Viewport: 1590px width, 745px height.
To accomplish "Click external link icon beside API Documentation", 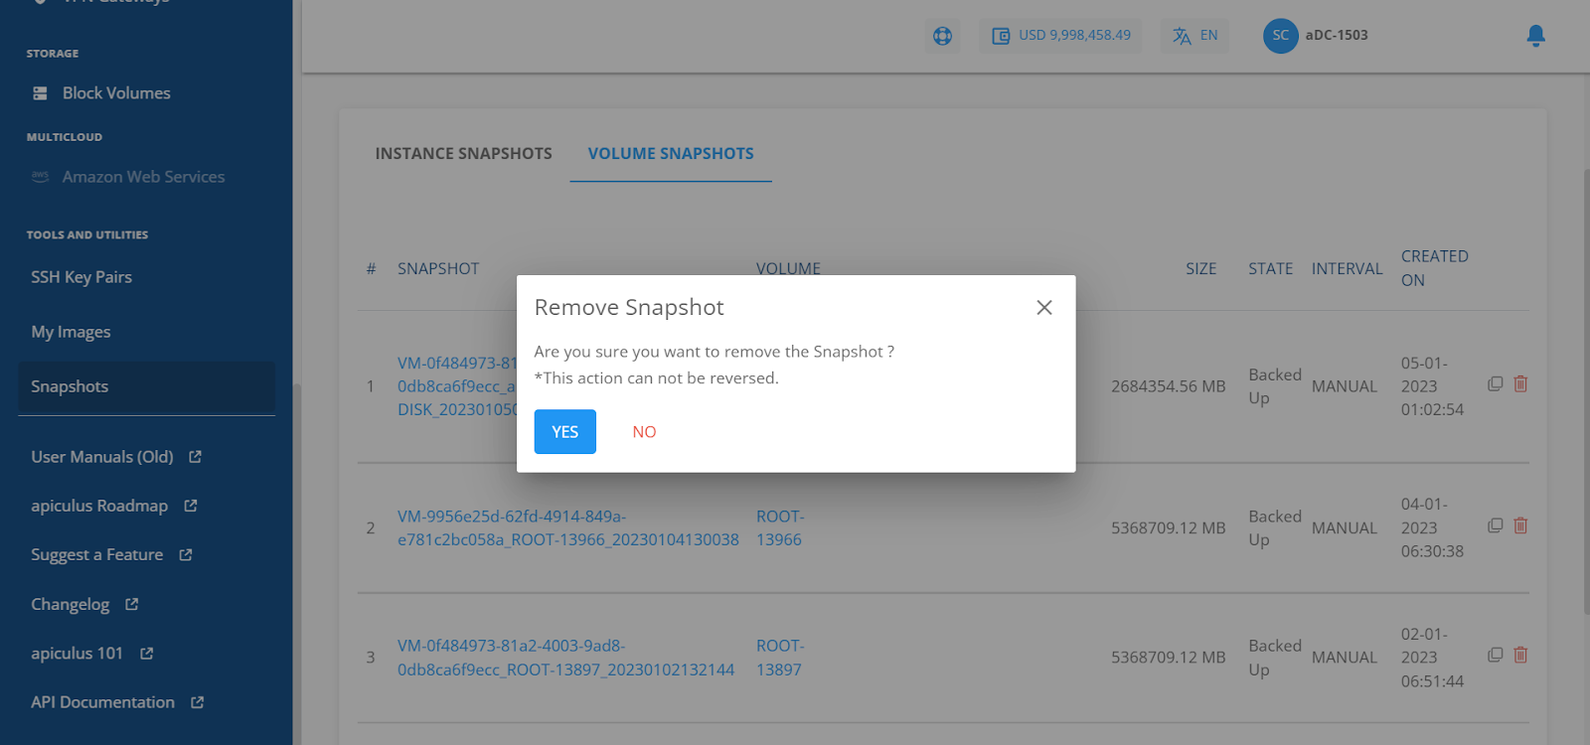I will click(198, 702).
